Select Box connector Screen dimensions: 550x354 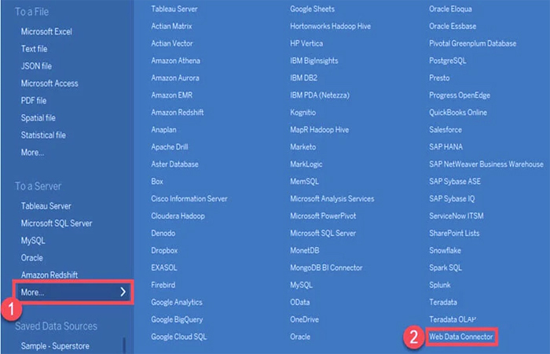pyautogui.click(x=157, y=181)
